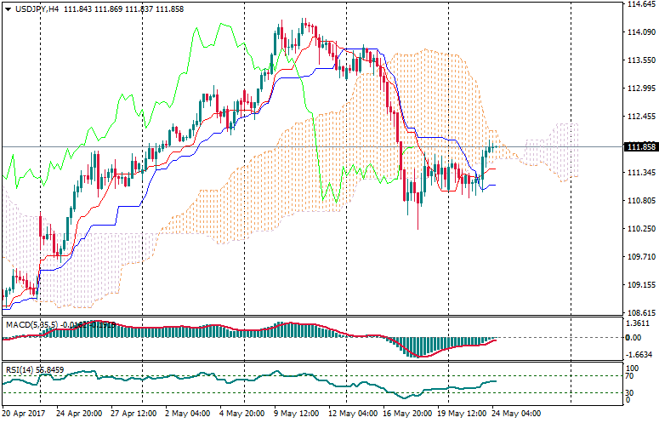The image size is (659, 423).
Task: Click the 113.550 price axis label
Action: tap(639, 60)
